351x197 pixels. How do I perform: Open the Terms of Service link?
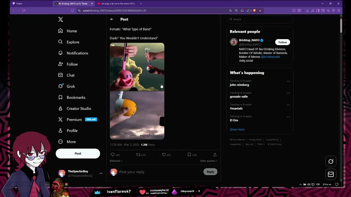point(237,140)
